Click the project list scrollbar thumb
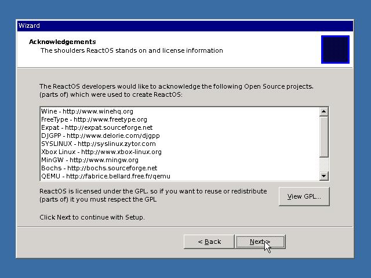The width and height of the screenshot is (371, 278). coord(324,136)
